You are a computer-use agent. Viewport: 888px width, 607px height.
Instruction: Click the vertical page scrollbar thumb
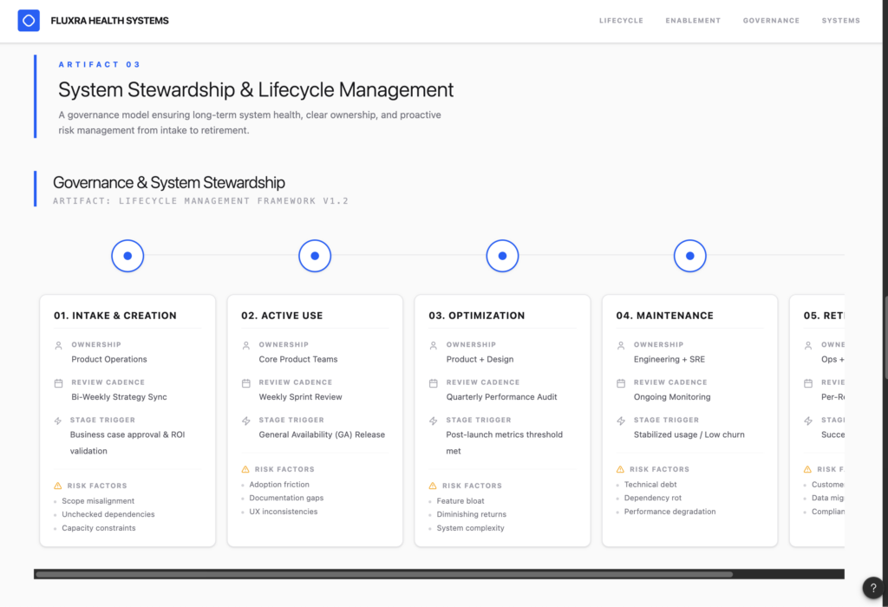885,337
